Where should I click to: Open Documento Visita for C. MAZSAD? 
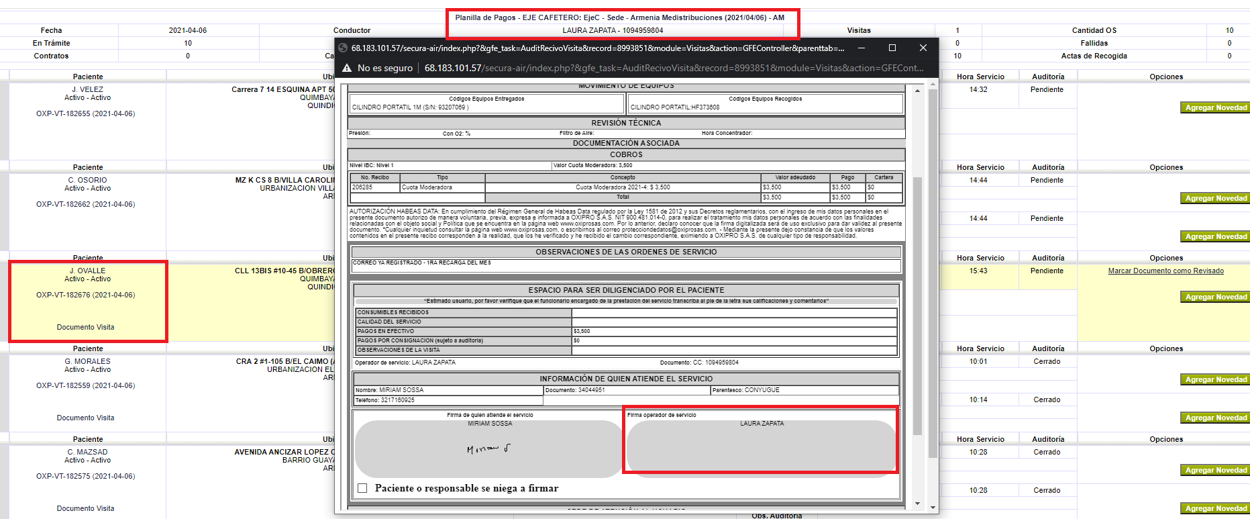coord(85,509)
